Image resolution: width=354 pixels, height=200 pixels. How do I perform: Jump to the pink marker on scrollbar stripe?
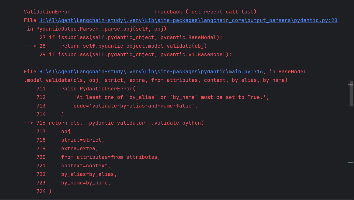point(351,84)
